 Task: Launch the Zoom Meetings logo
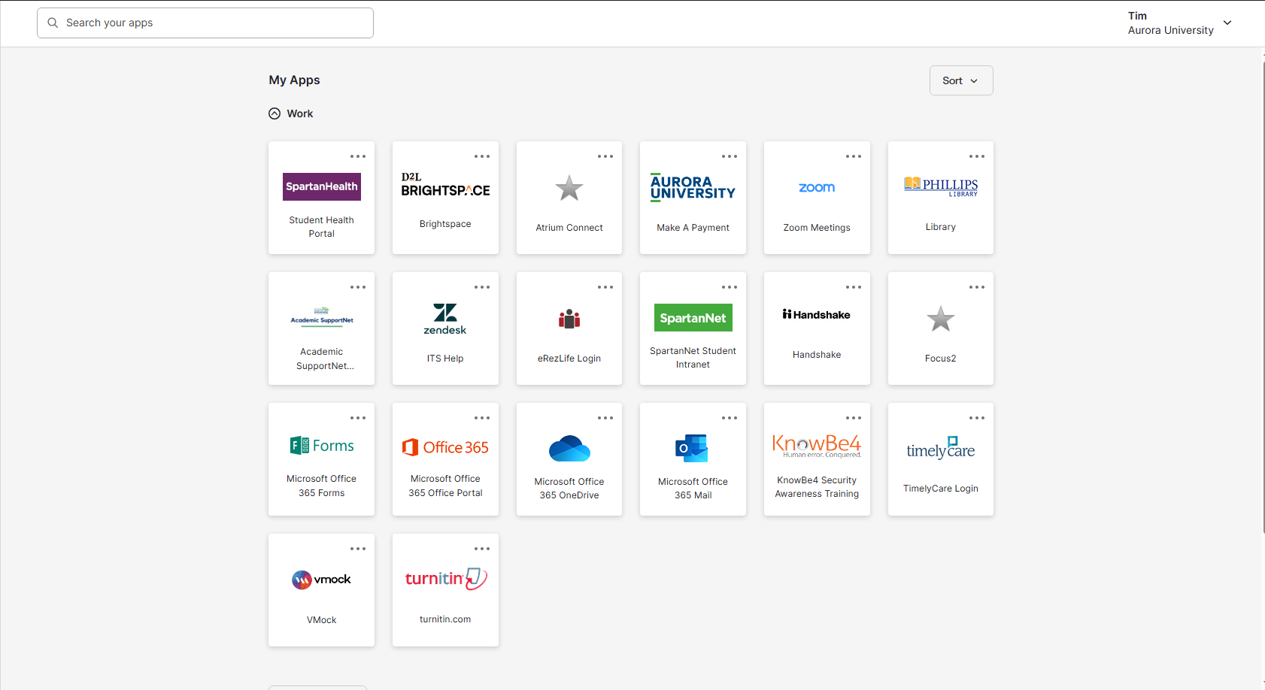817,188
